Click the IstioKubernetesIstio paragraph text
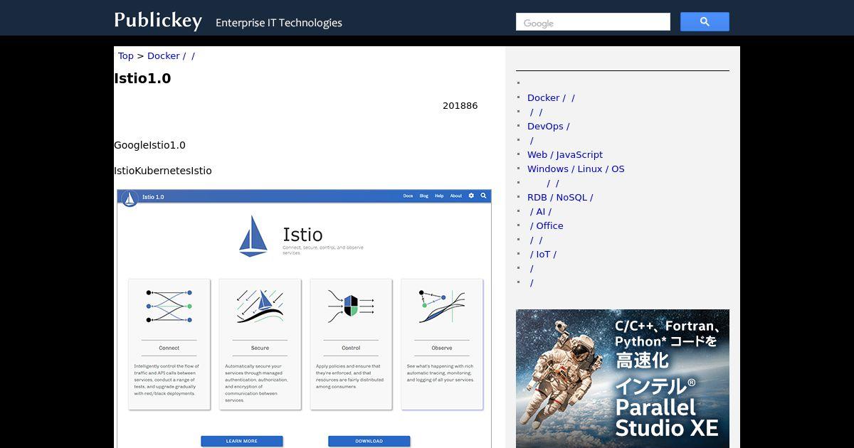This screenshot has width=854, height=448. pos(163,171)
